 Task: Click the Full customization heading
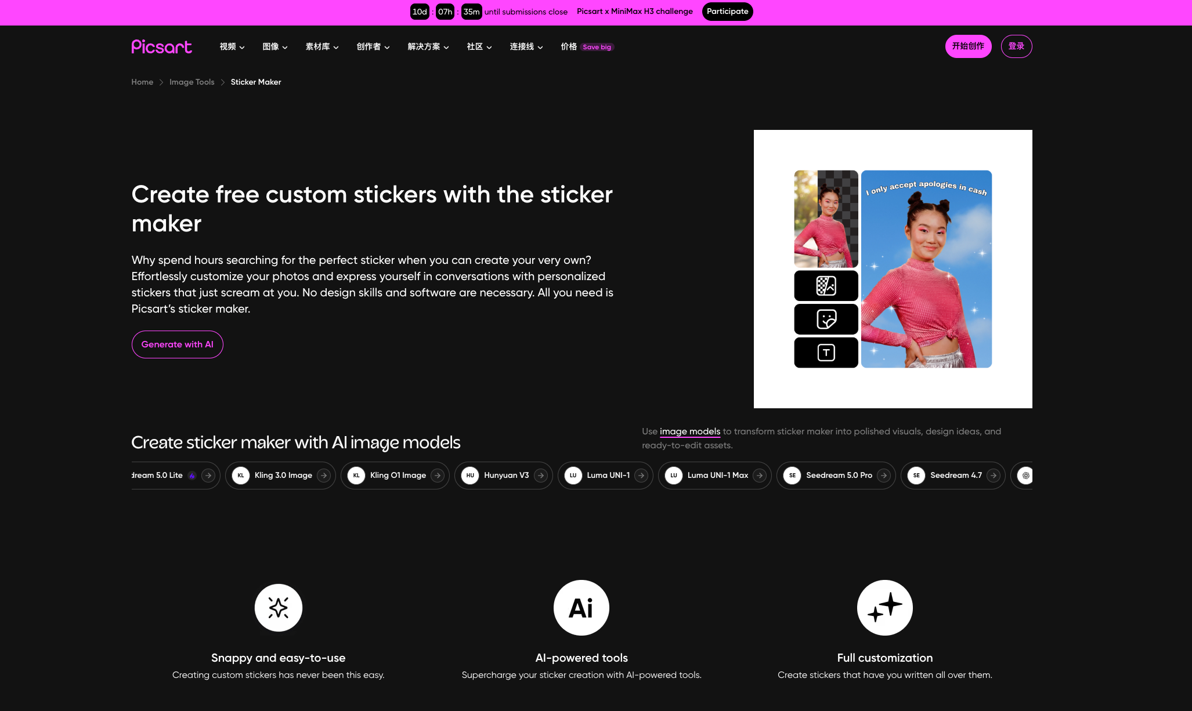(x=885, y=658)
